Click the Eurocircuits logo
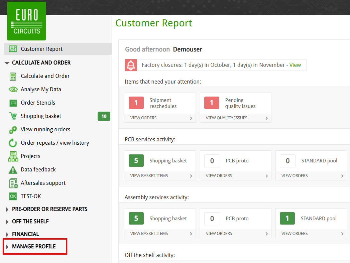This screenshot has height=263, width=350. click(x=26, y=21)
